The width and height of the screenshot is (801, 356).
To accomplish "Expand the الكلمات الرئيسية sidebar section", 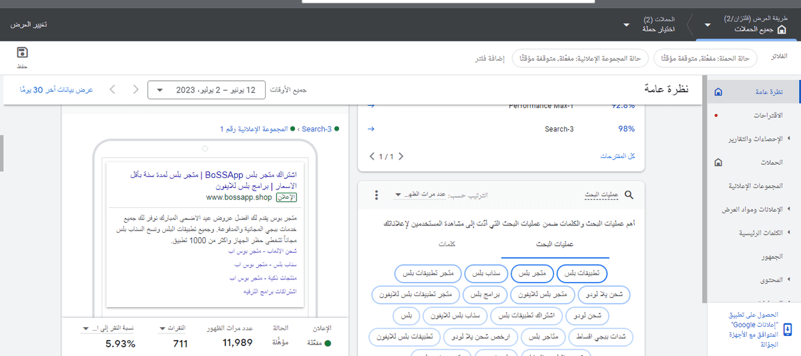I will pyautogui.click(x=788, y=233).
